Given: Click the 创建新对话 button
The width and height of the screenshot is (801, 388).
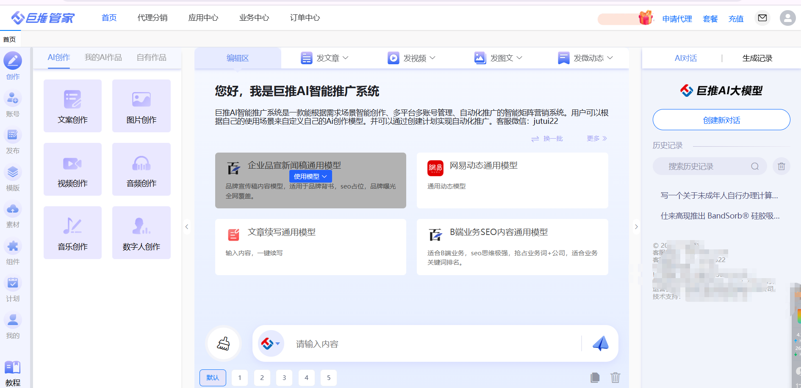Looking at the screenshot, I should [721, 120].
